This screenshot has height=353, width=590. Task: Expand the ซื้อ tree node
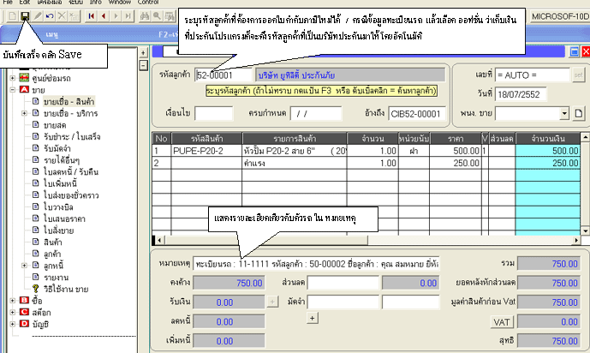point(13,301)
